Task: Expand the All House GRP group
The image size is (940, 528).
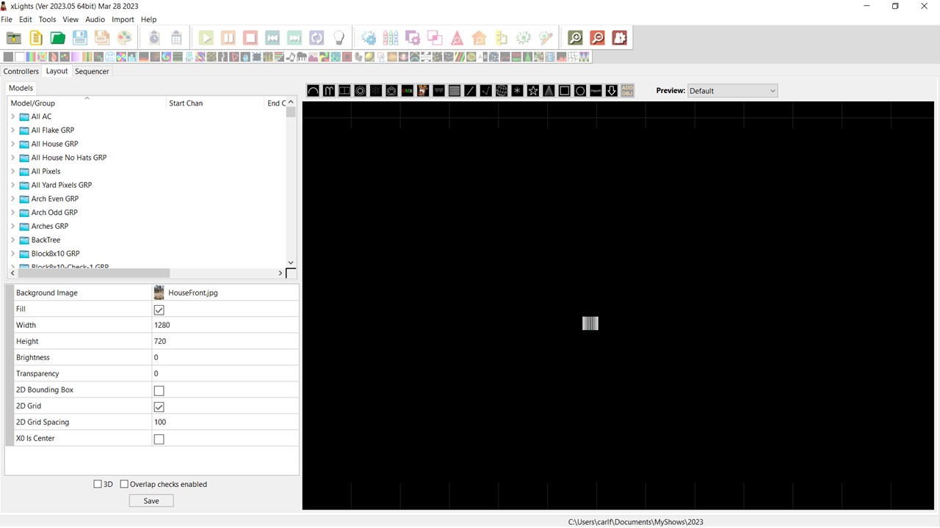Action: coord(12,144)
